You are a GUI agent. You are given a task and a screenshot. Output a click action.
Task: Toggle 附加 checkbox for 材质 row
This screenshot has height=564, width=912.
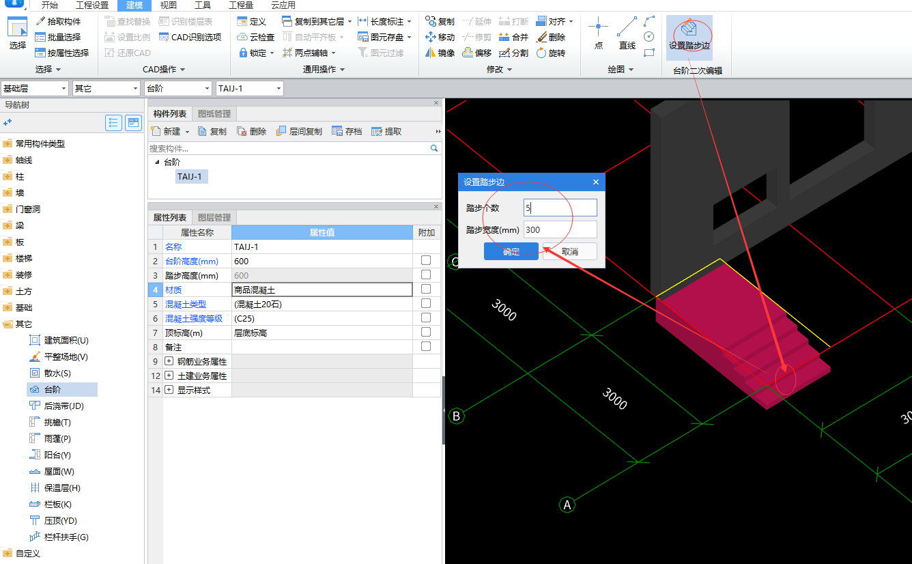426,290
